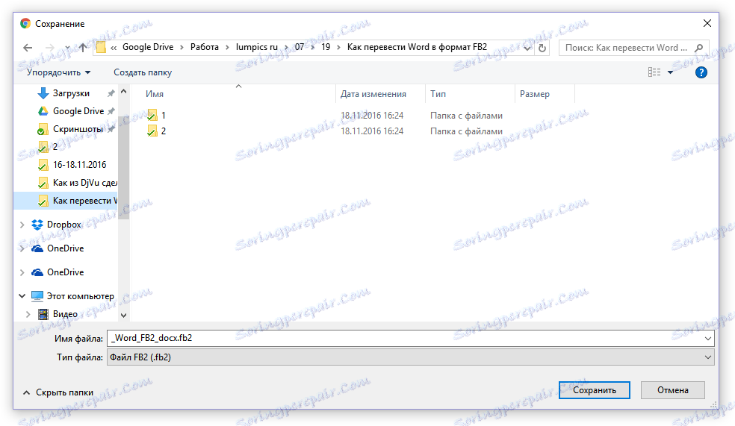The height and width of the screenshot is (426, 735).
Task: Select folder 2 in file list
Action: 163,131
